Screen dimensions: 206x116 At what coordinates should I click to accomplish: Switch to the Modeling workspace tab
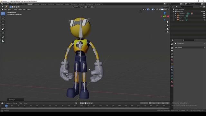point(36,4)
